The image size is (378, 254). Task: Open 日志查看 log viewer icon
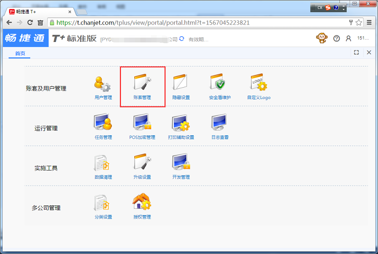pyautogui.click(x=219, y=122)
